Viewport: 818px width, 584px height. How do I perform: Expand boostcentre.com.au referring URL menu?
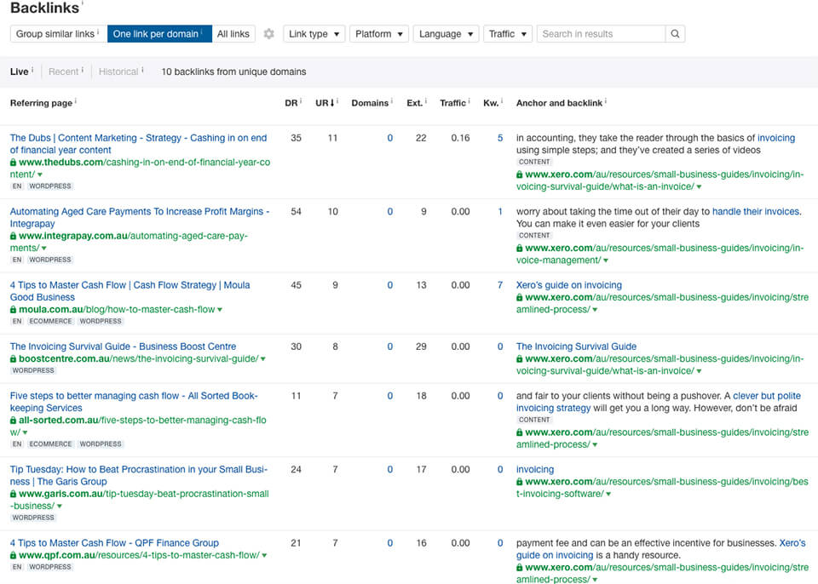coord(263,358)
